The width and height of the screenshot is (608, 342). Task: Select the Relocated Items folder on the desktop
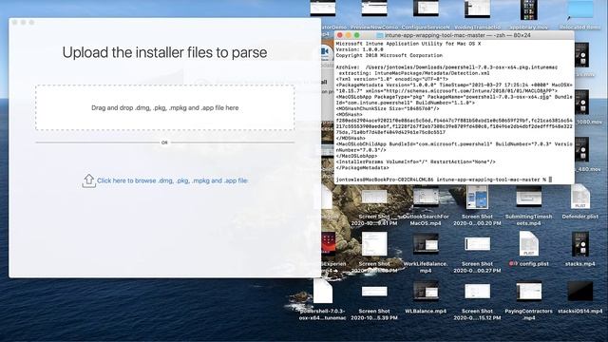click(x=580, y=10)
